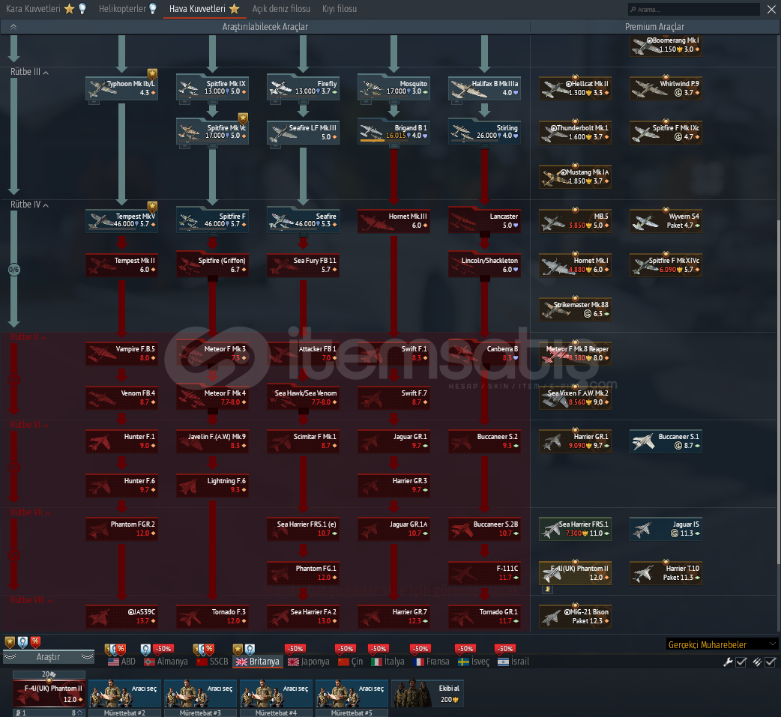
Task: Click the Stirling bomber card
Action: pyautogui.click(x=485, y=132)
